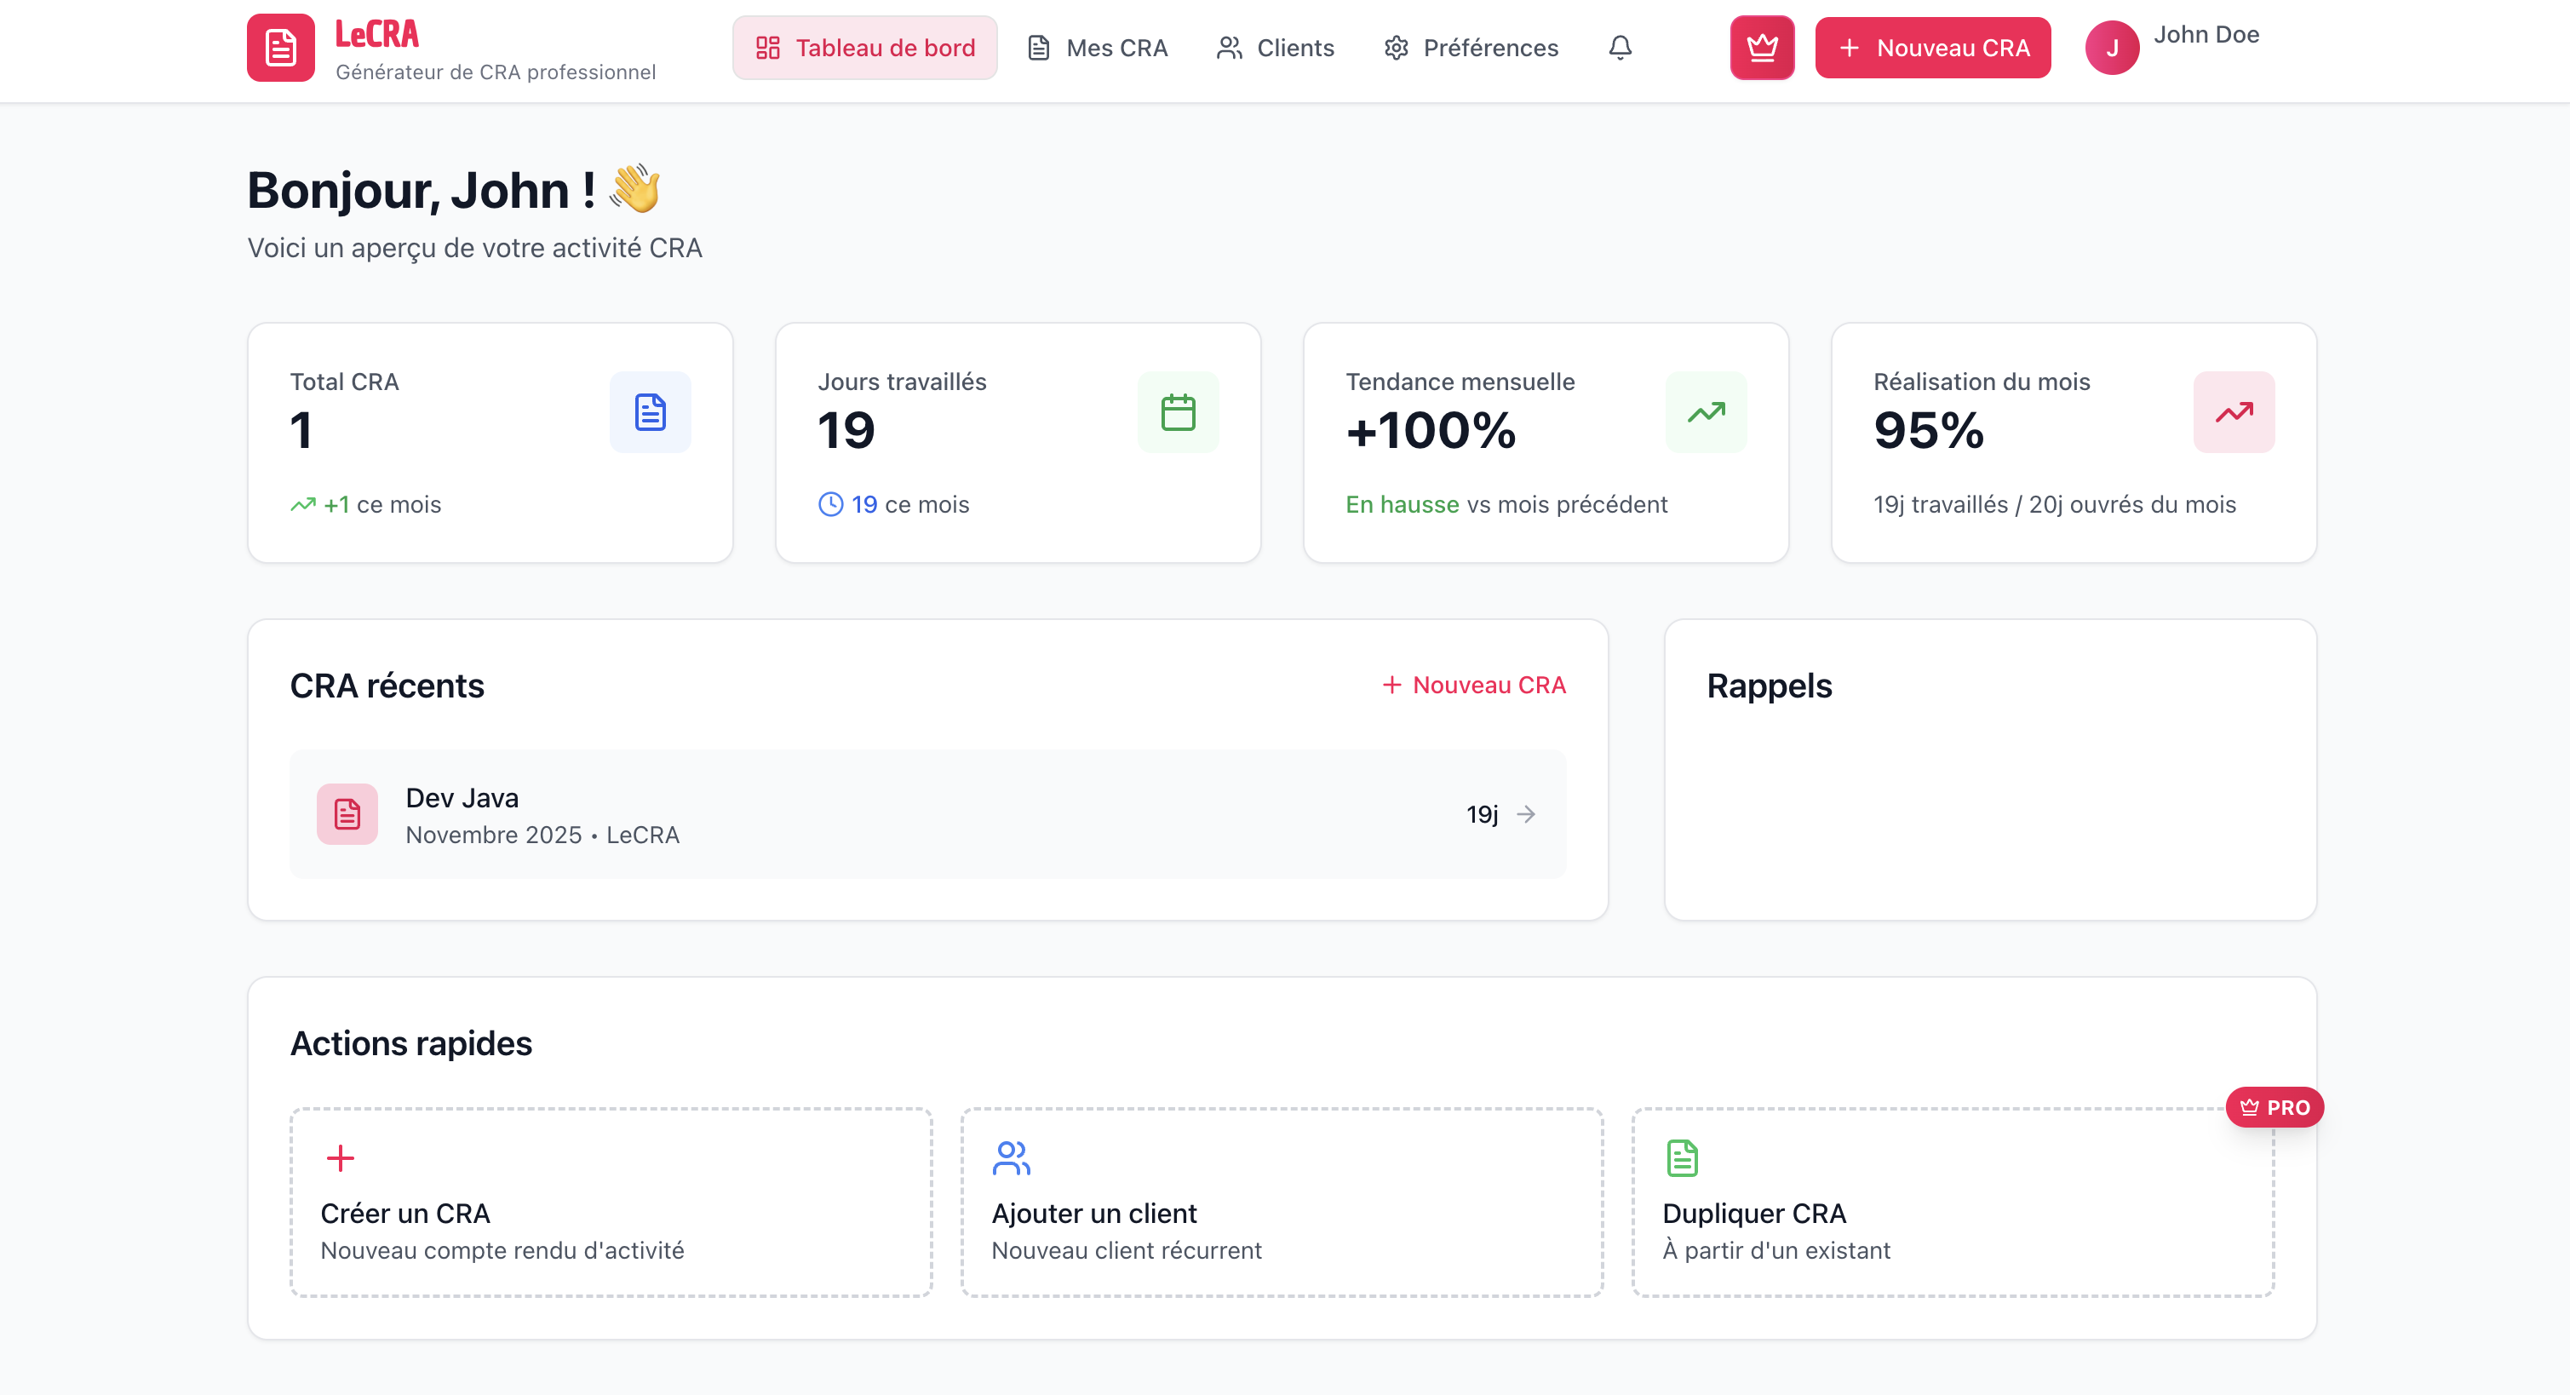
Task: Click the Total CRA document icon
Action: 651,412
